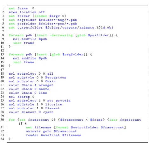The width and height of the screenshot is (149, 143).
Task: Select the line 'mol modcolor 0 0 Chain'
Action: tap(32, 81)
